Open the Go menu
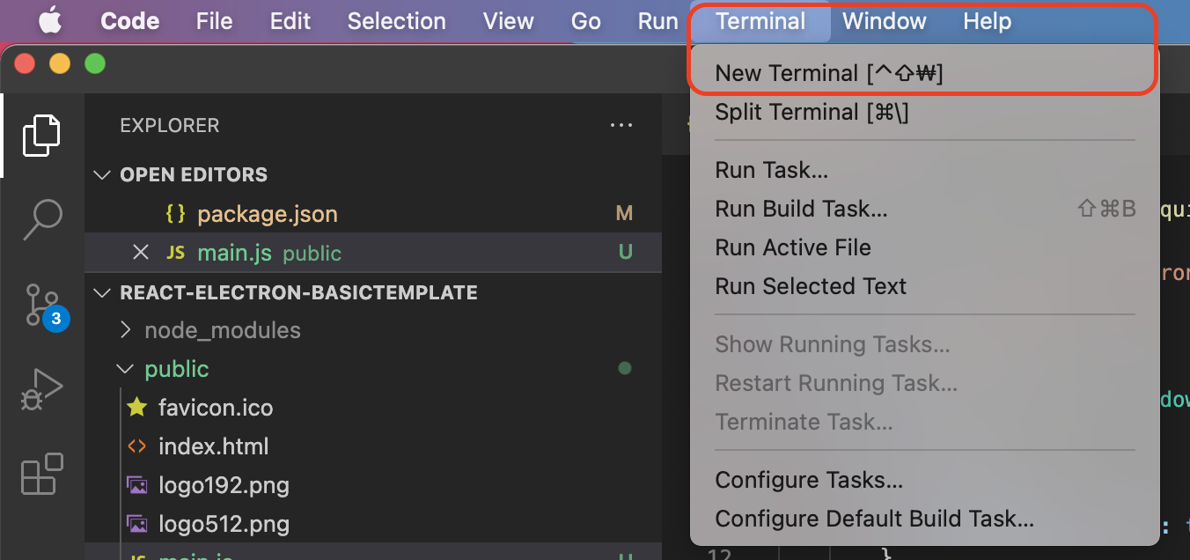The image size is (1190, 560). coord(586,21)
